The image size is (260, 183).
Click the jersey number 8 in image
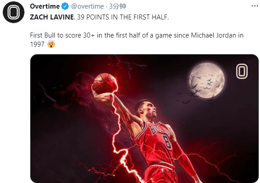coord(166,142)
